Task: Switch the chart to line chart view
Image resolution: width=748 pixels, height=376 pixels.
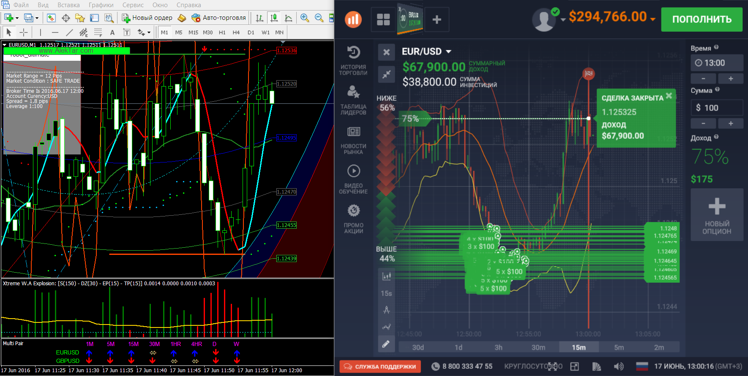Action: tap(289, 18)
